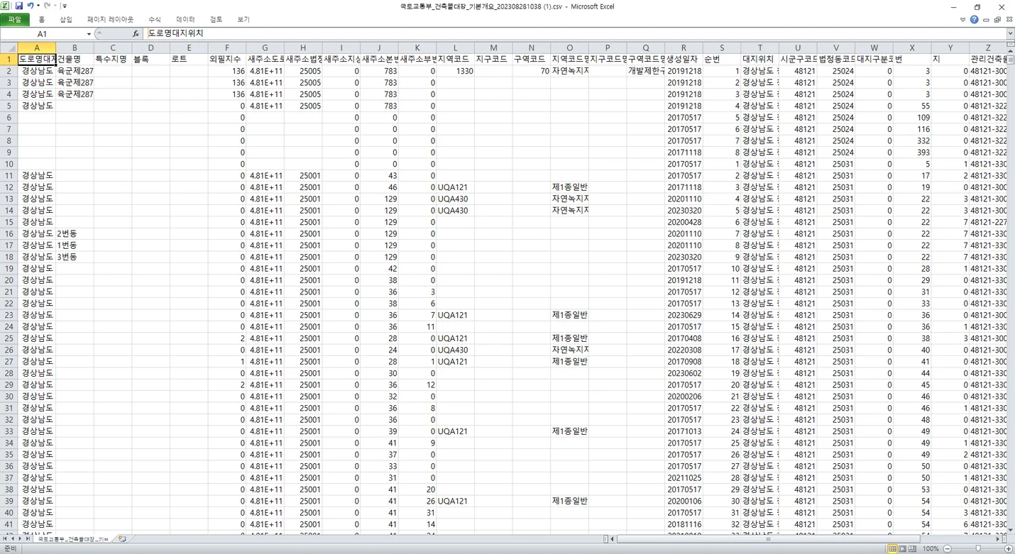This screenshot has height=554, width=1015.
Task: Expand the formula bar with the chevron
Action: click(1010, 33)
